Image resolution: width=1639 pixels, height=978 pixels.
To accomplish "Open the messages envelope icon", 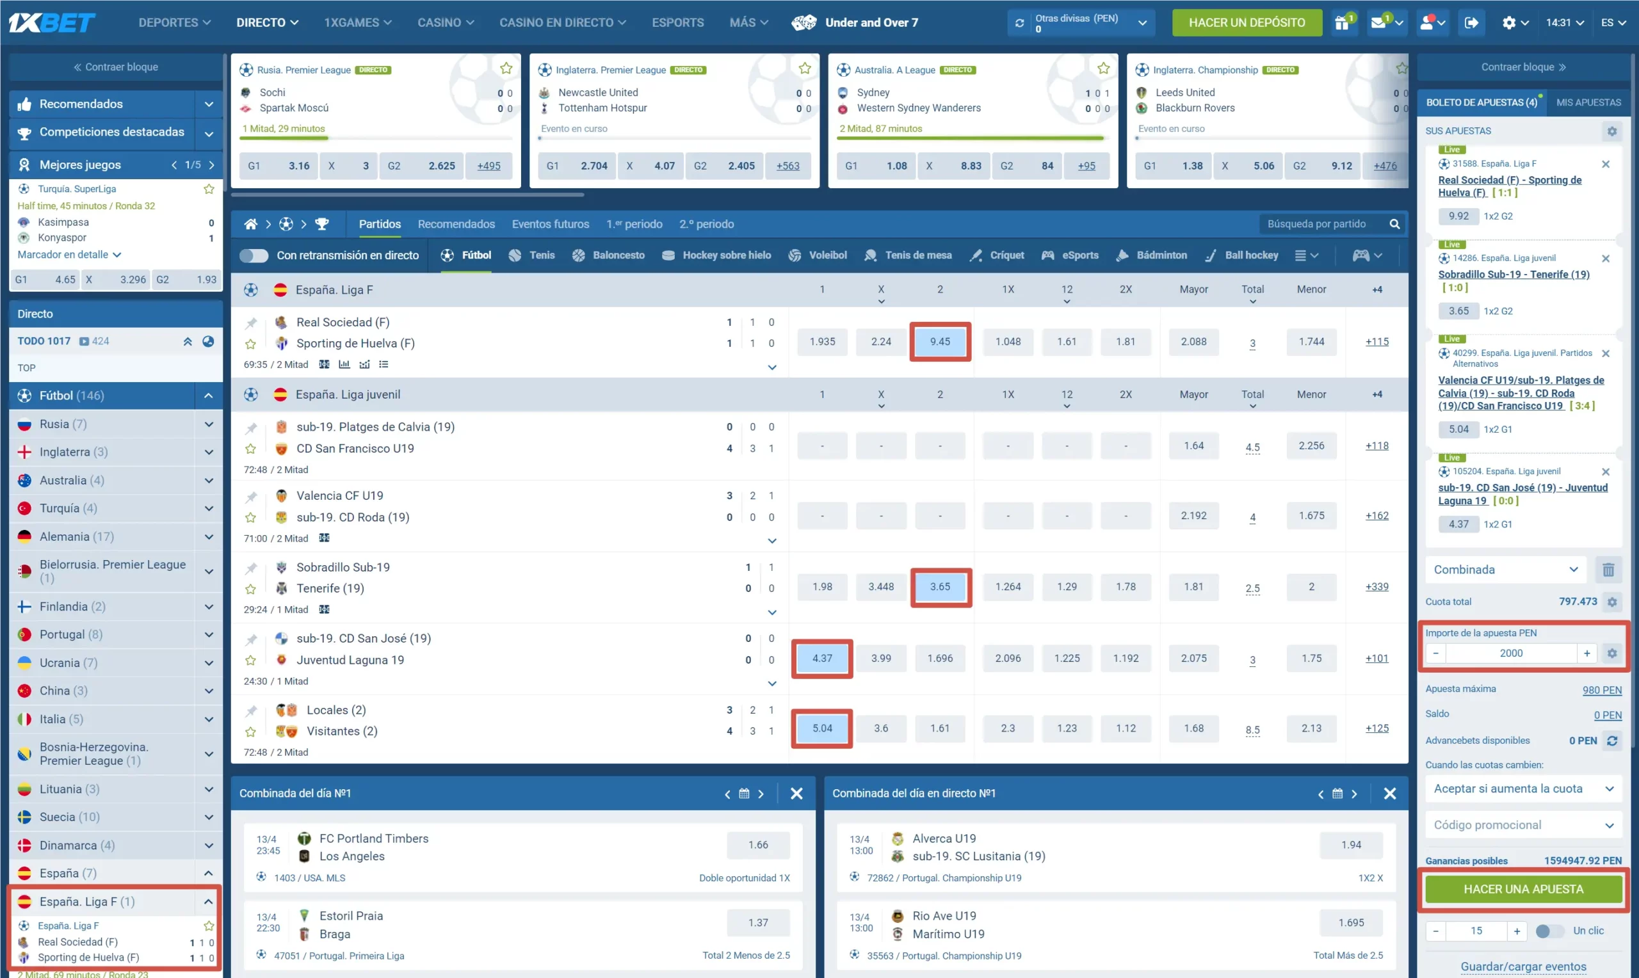I will click(1378, 22).
